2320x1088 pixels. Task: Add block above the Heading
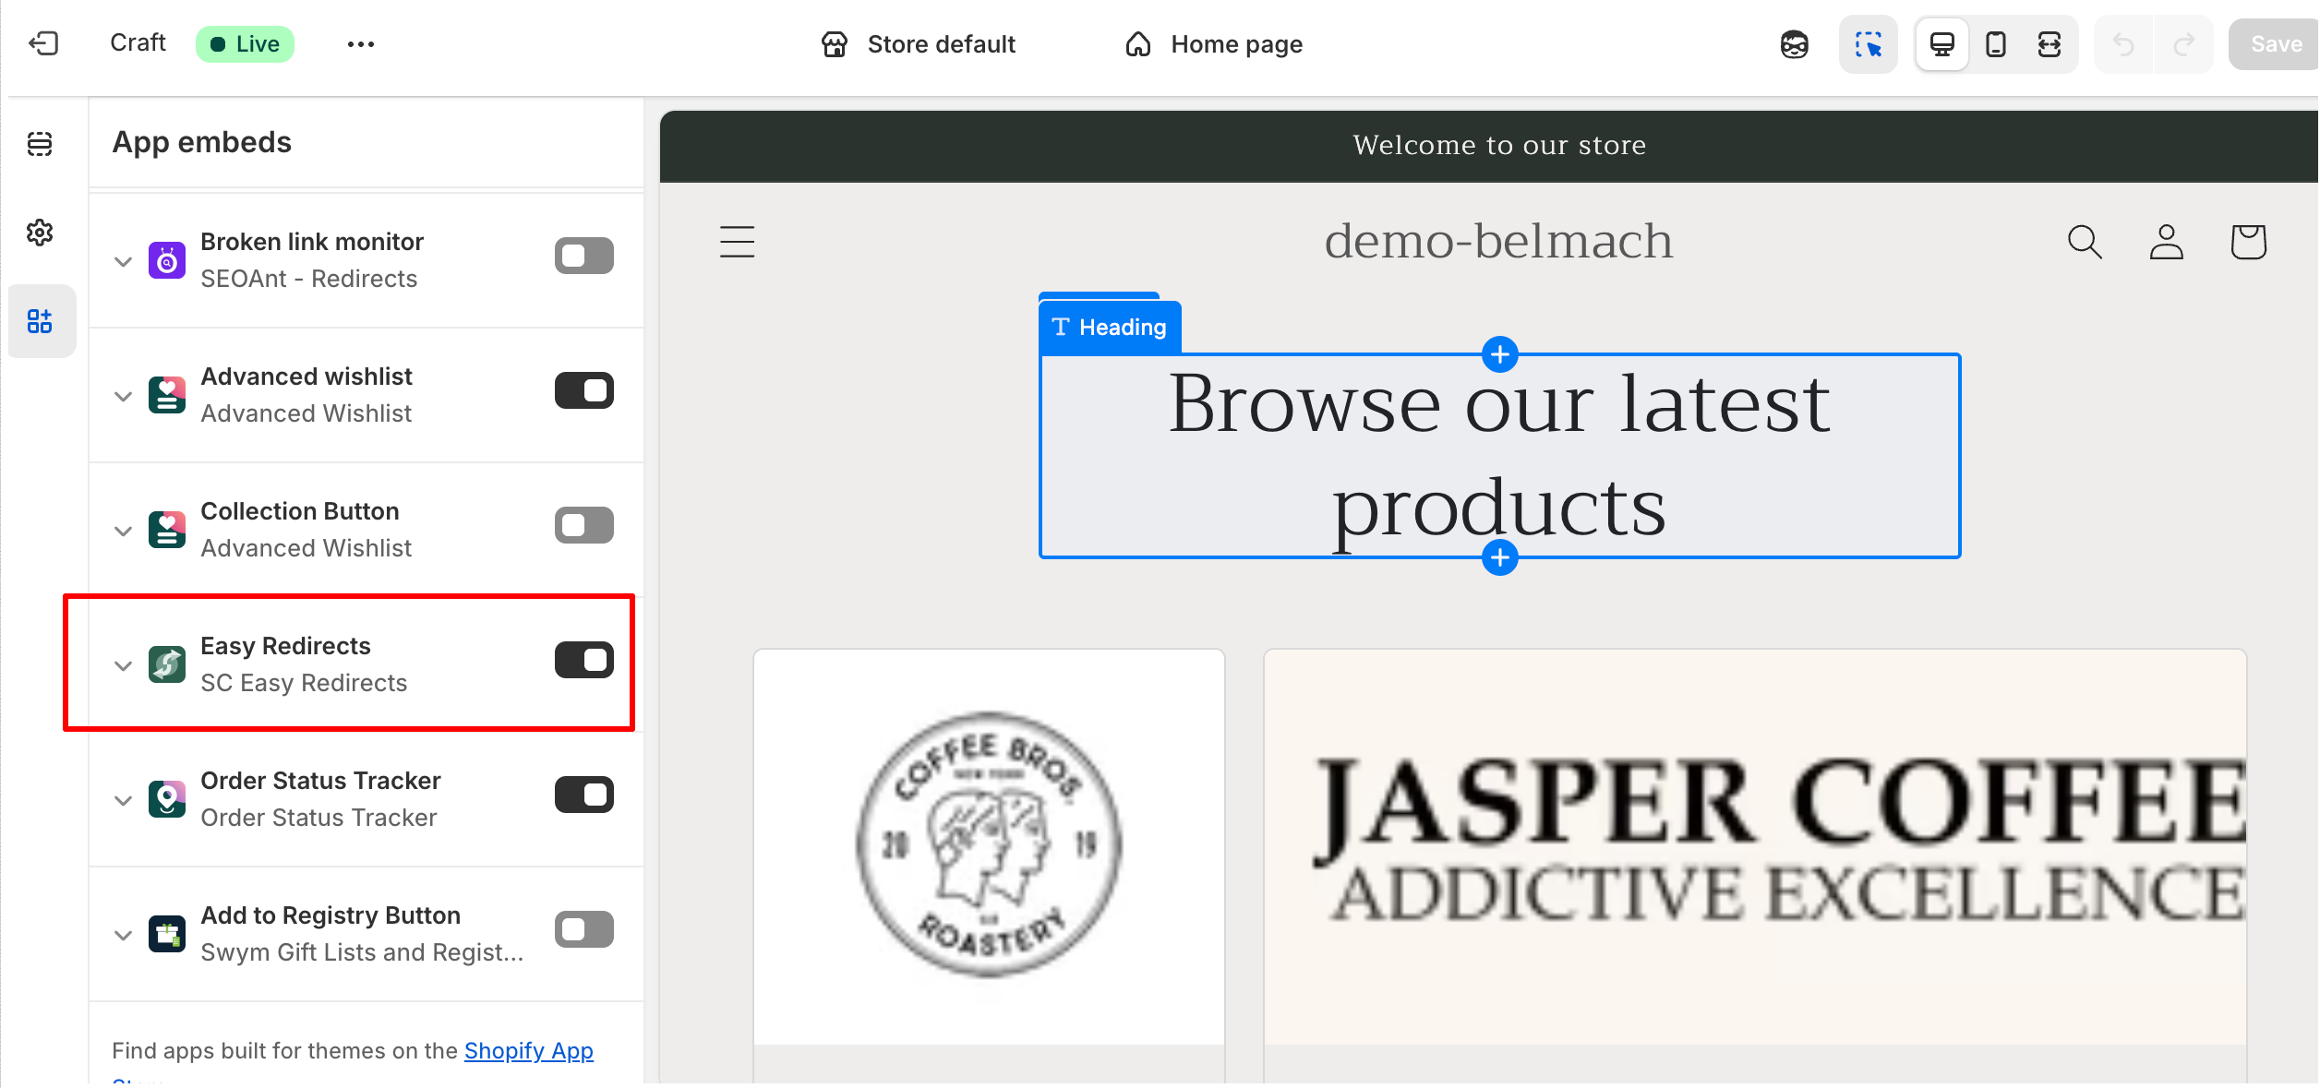1499,354
